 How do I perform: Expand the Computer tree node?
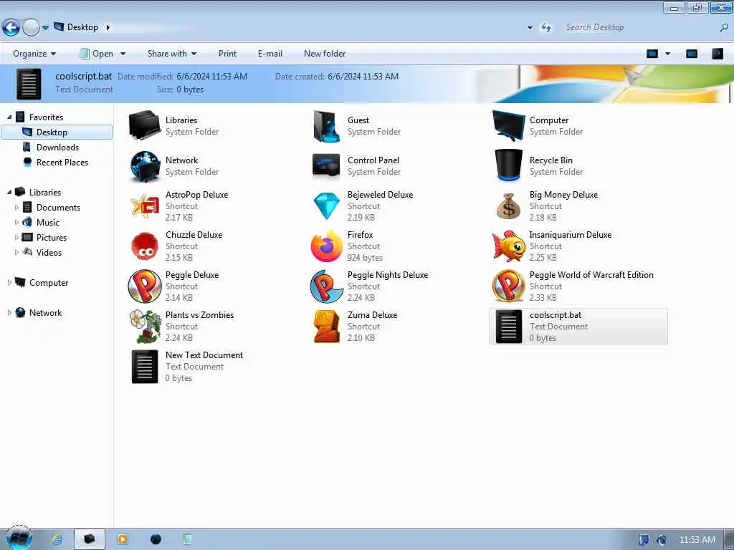coord(9,282)
